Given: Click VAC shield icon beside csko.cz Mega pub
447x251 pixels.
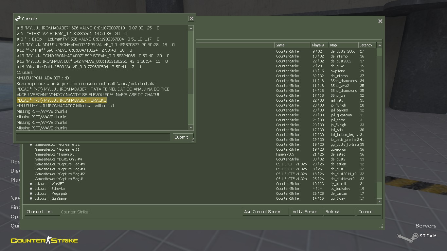Looking at the screenshot, I should [31, 193].
